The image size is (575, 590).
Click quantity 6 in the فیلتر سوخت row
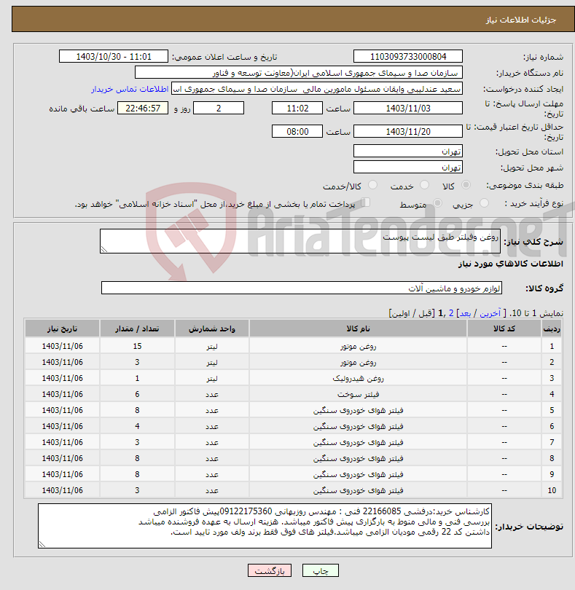point(137,394)
